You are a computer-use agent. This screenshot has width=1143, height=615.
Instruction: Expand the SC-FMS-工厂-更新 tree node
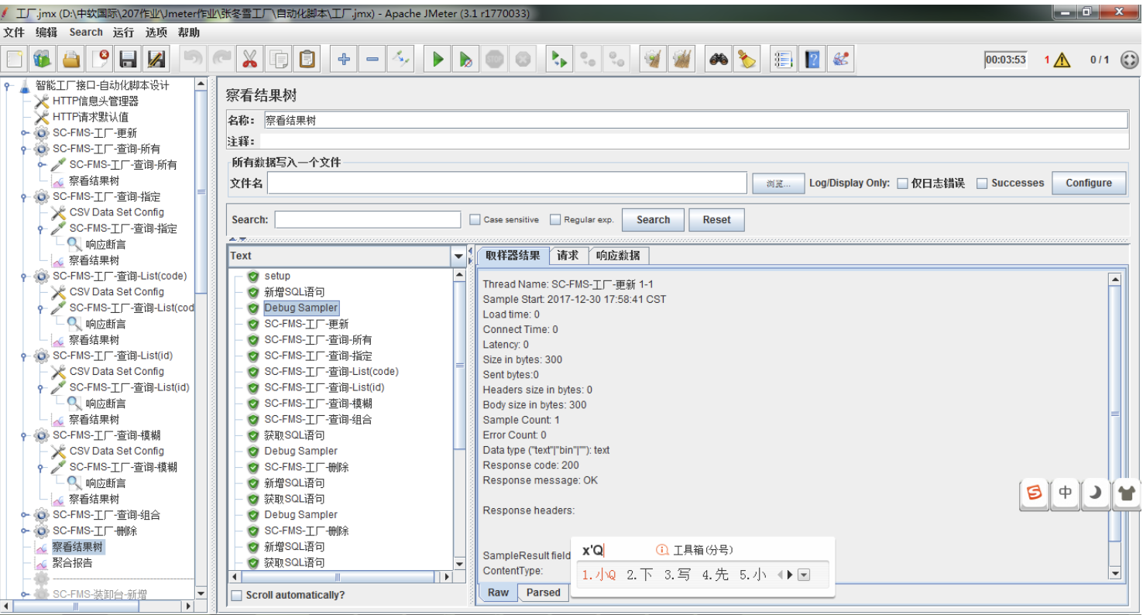25,133
